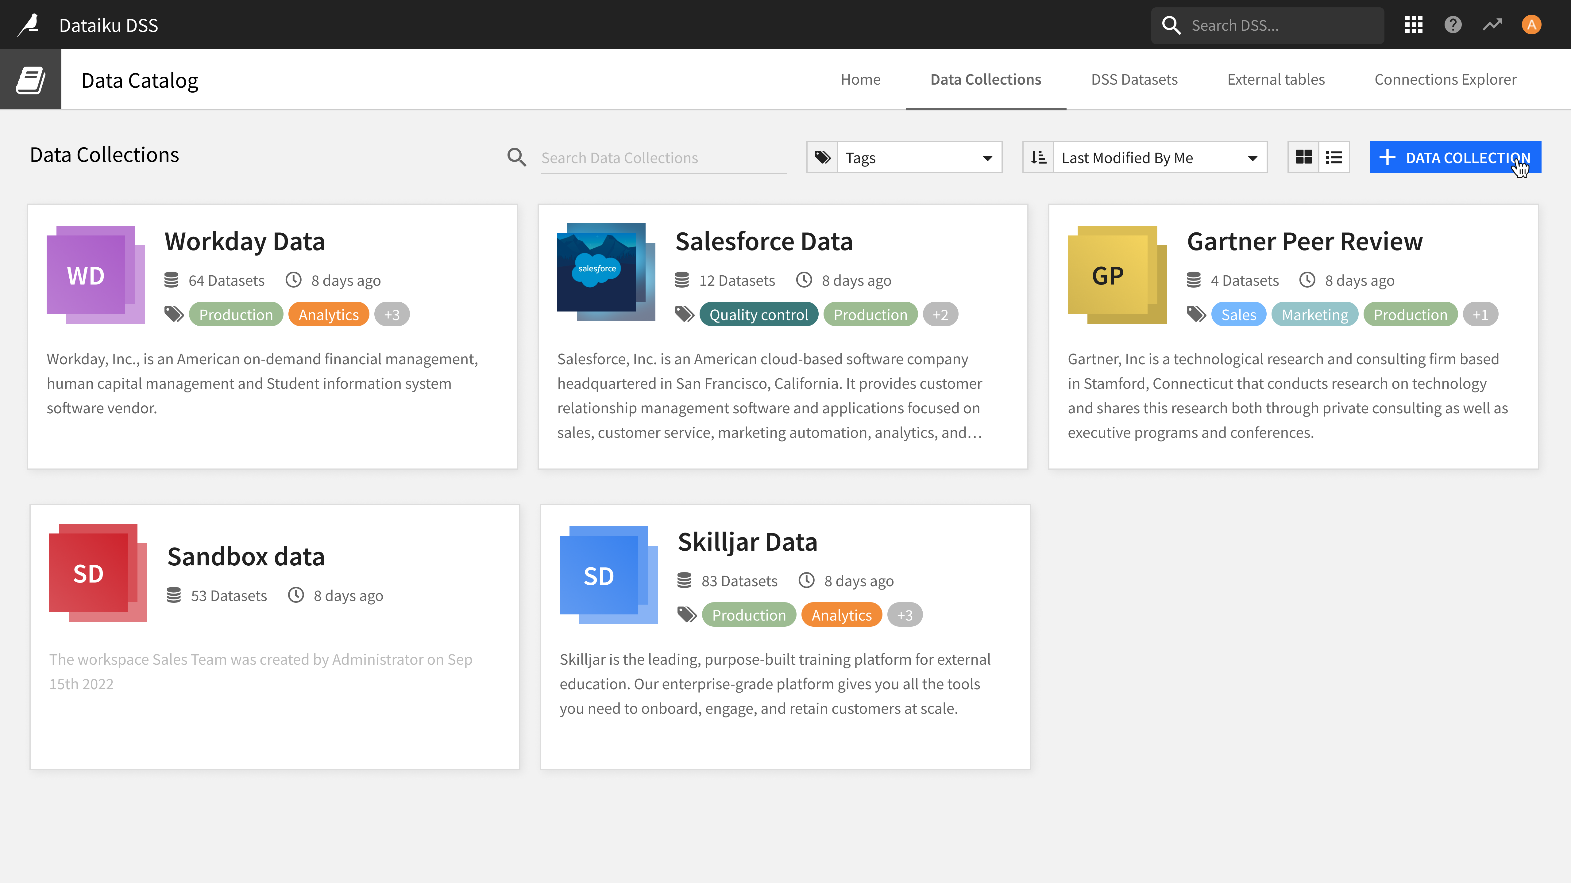
Task: Open the user avatar A menu
Action: [x=1531, y=25]
